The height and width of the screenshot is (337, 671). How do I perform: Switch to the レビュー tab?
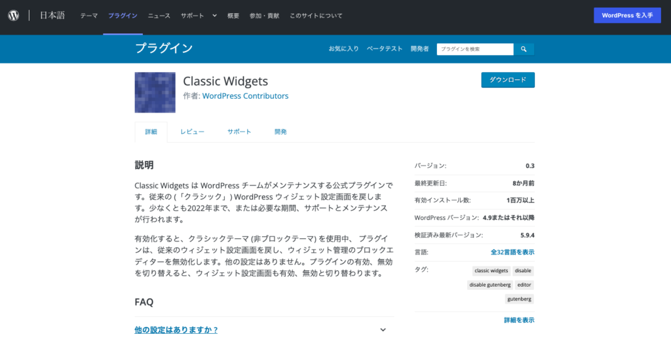(192, 132)
